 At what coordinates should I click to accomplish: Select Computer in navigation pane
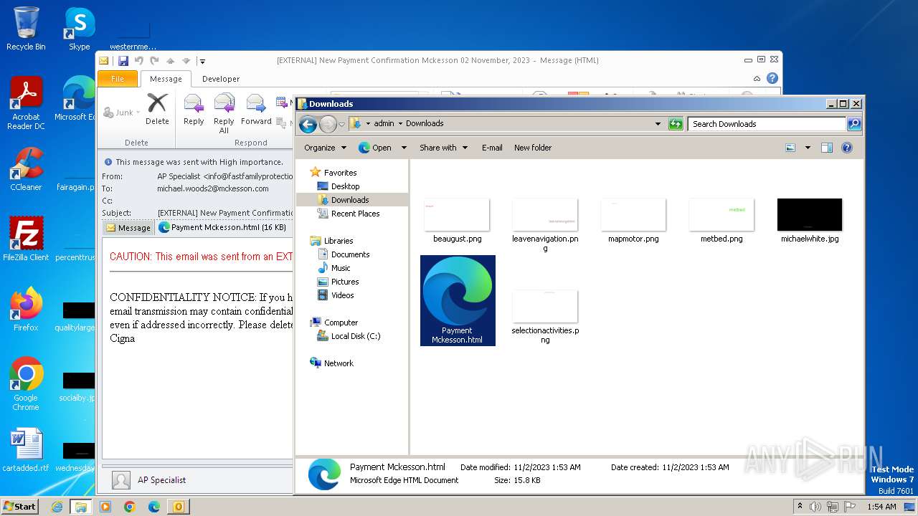click(x=341, y=322)
